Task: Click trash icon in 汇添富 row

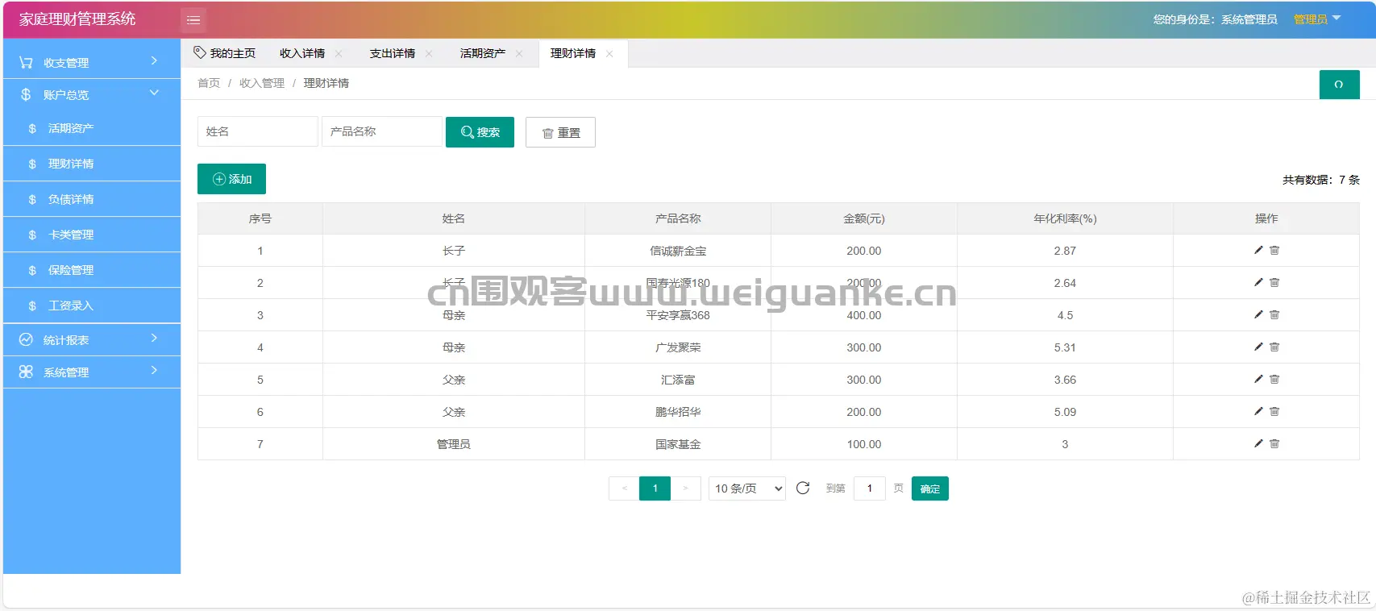Action: pos(1274,379)
